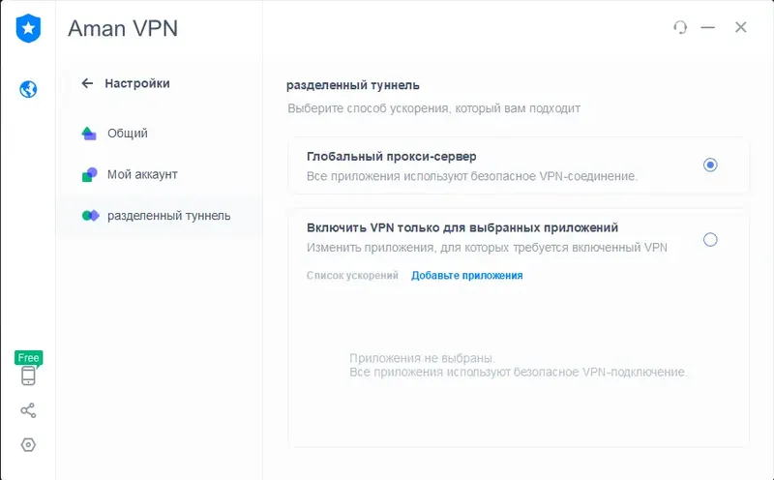Click the headset support icon
This screenshot has width=774, height=480.
(x=680, y=27)
